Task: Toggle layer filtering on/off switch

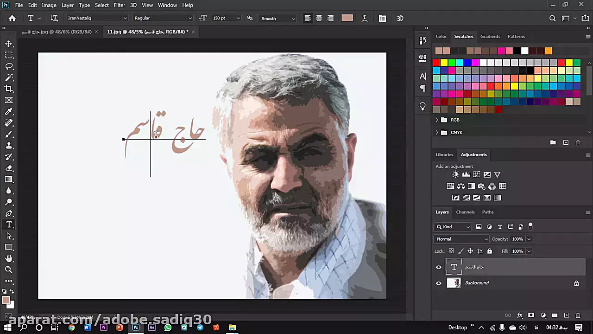Action: click(530, 226)
